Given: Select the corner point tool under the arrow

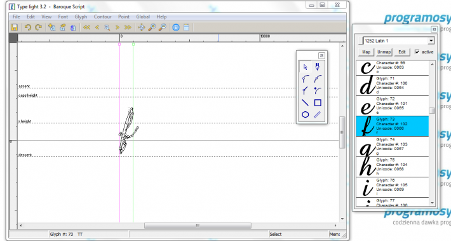Looking at the screenshot, I should (x=306, y=79).
